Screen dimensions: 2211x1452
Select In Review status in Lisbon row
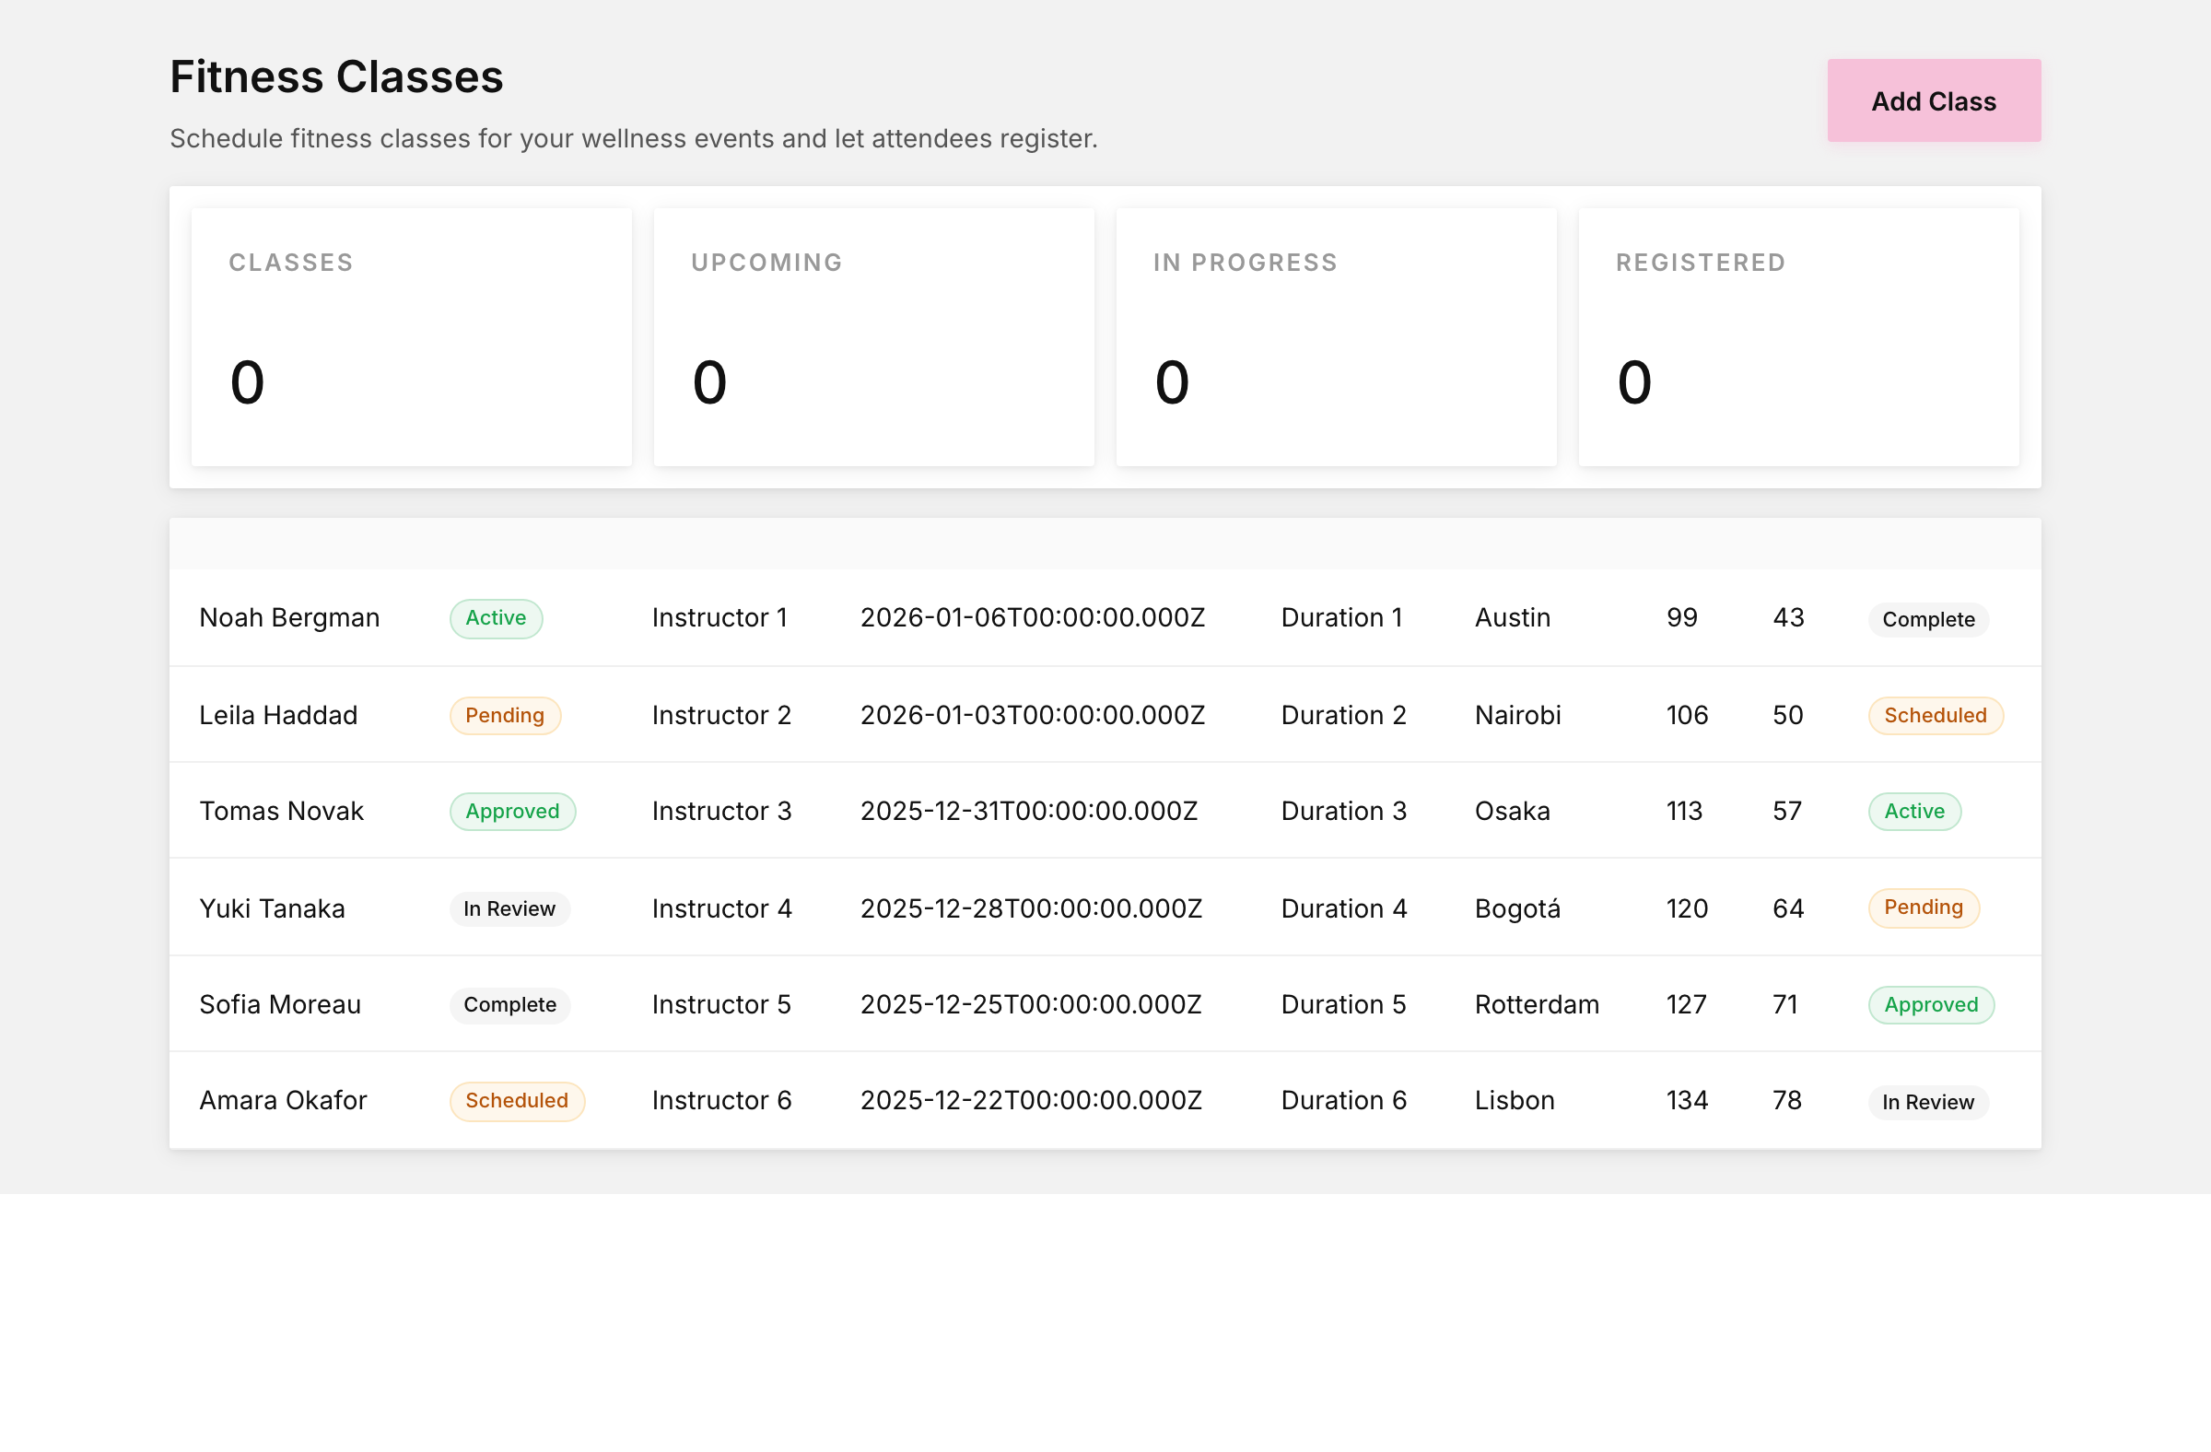click(1928, 1102)
